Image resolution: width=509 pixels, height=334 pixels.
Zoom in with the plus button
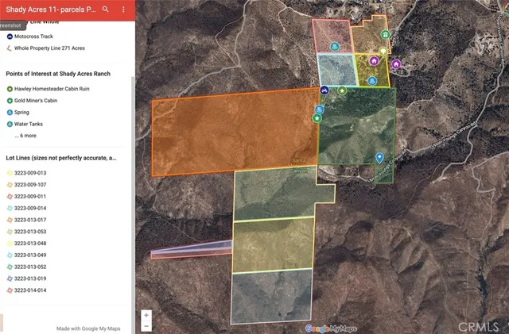(x=146, y=315)
